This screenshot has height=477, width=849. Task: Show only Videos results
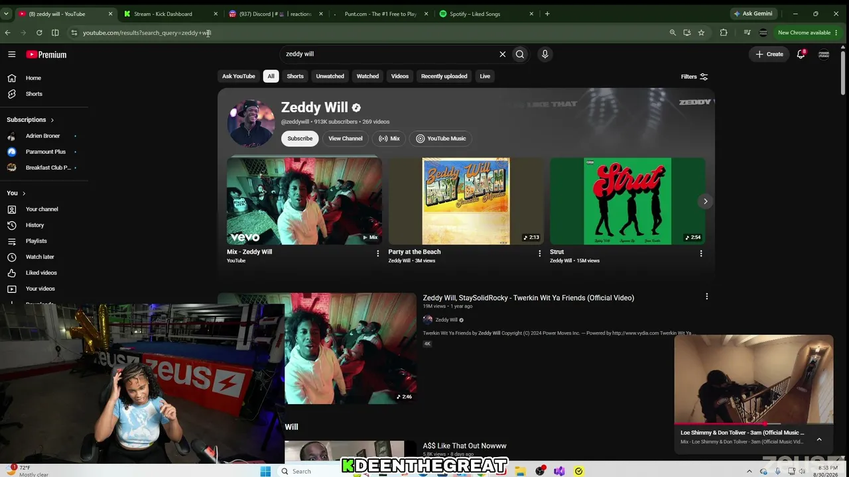(400, 76)
